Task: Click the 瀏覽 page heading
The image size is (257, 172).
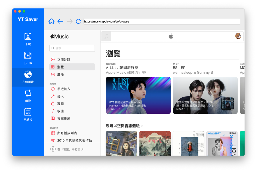Action: click(113, 53)
